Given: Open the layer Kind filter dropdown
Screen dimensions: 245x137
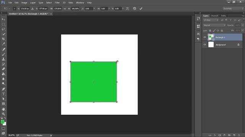Looking at the screenshot, I should [x=211, y=20].
